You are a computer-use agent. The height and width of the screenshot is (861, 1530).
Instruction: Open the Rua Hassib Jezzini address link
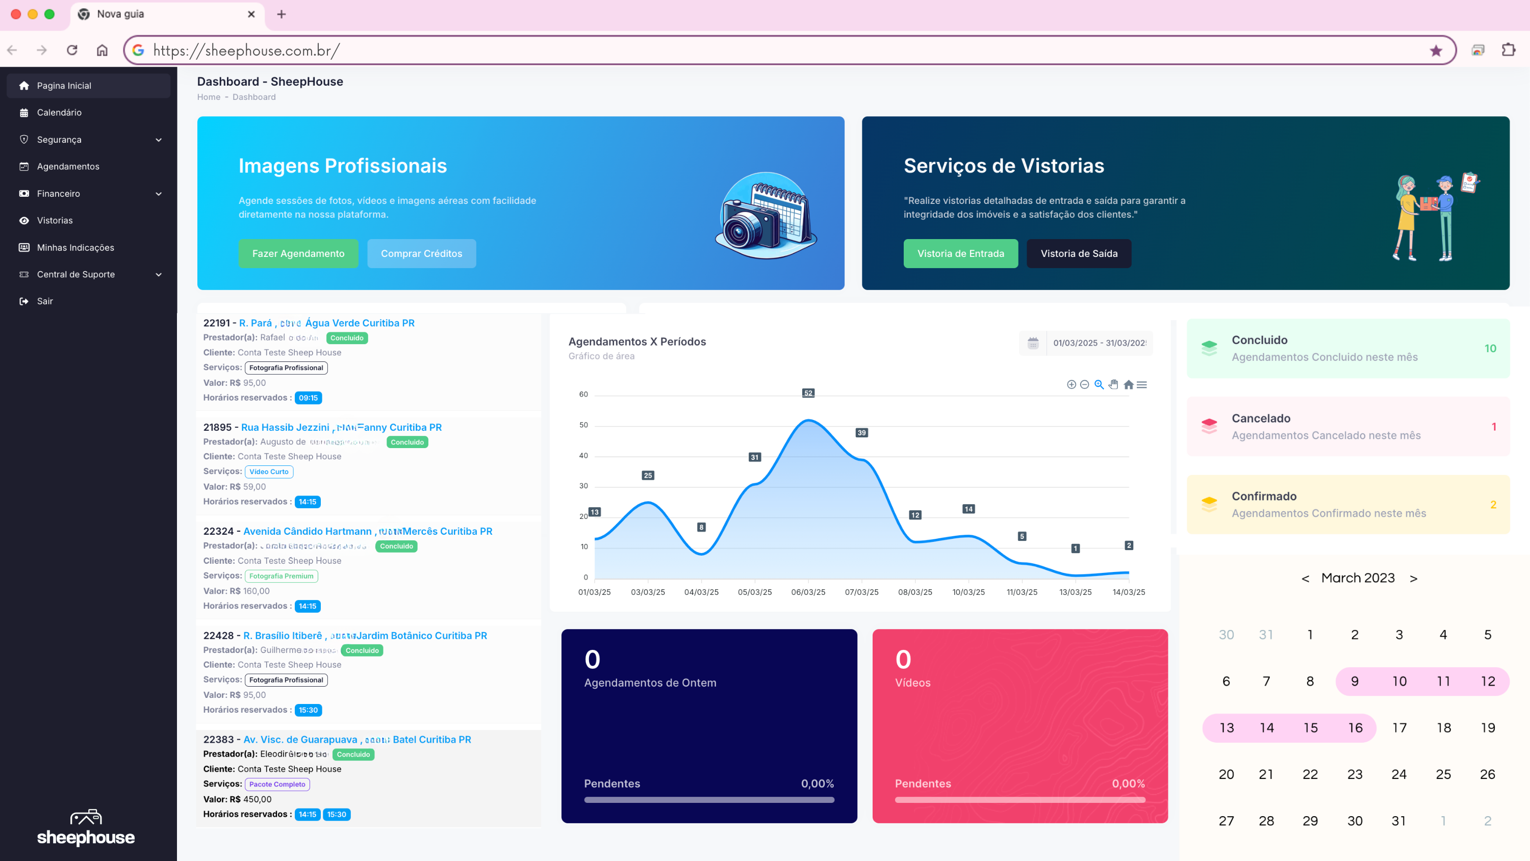tap(342, 428)
